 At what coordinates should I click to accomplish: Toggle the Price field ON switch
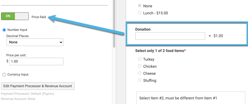(x=15, y=16)
